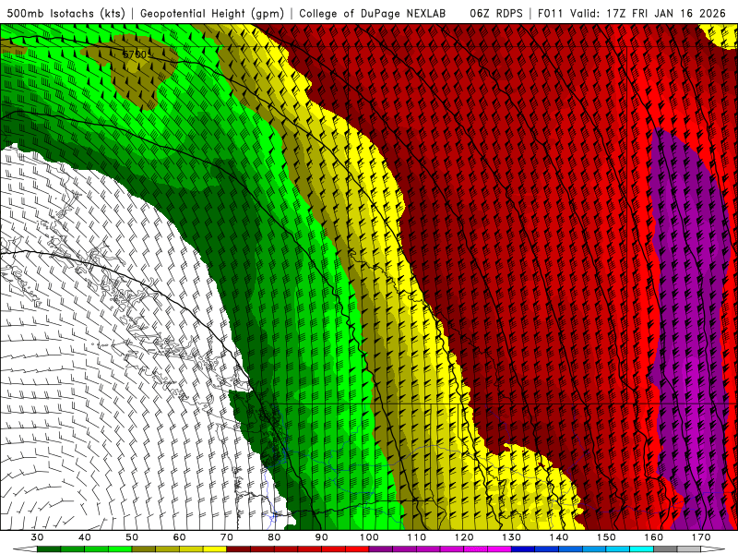Click the 150 knot legend label

(606, 537)
